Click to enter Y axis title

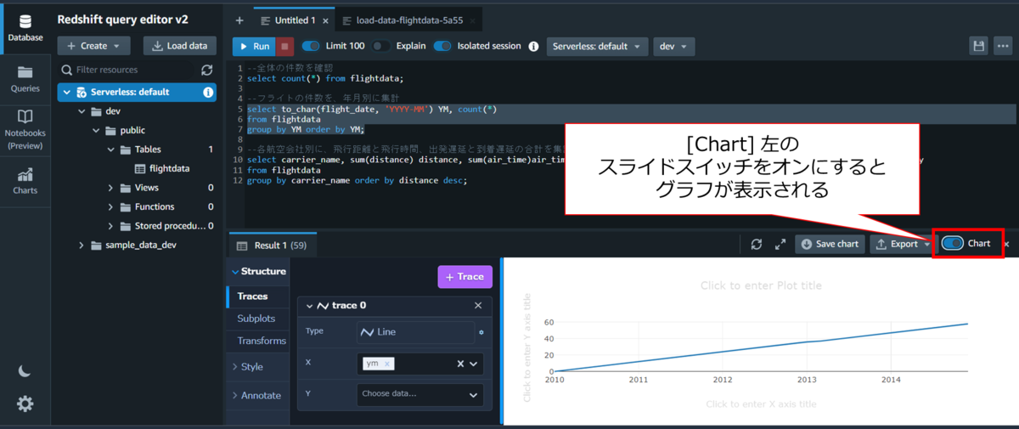[x=527, y=347]
